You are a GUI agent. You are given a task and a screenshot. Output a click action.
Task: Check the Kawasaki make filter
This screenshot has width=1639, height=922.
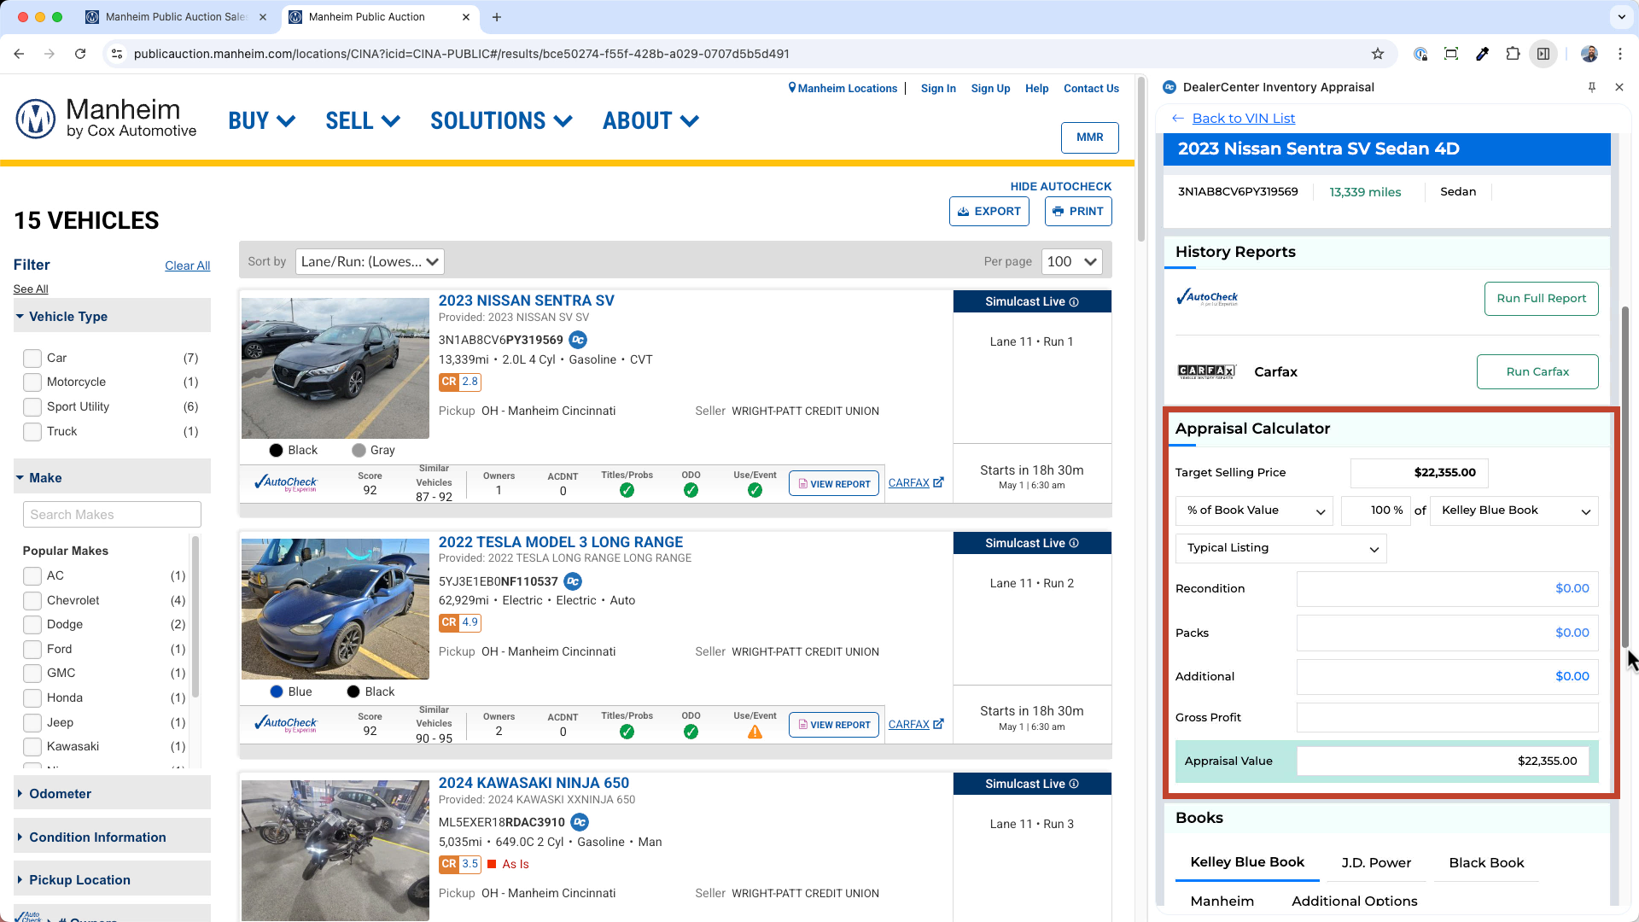tap(32, 747)
